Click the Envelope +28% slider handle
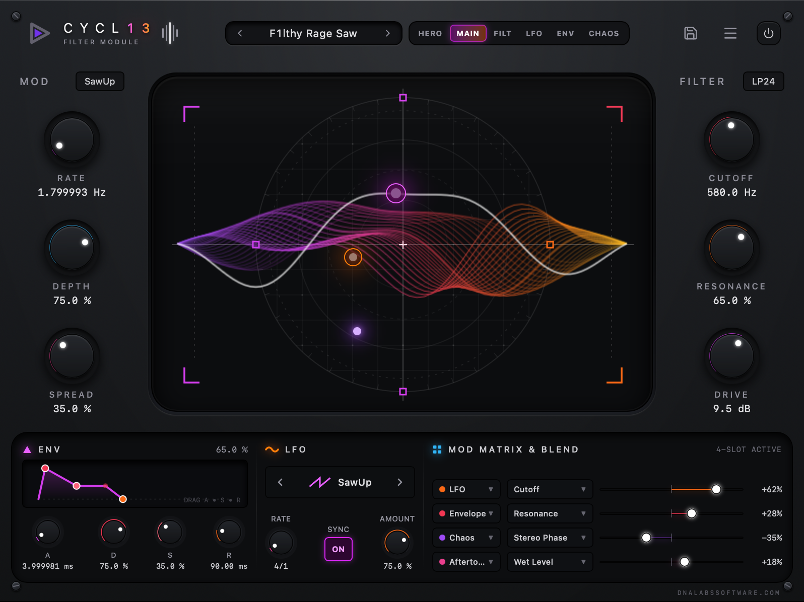The image size is (804, 602). (x=692, y=513)
